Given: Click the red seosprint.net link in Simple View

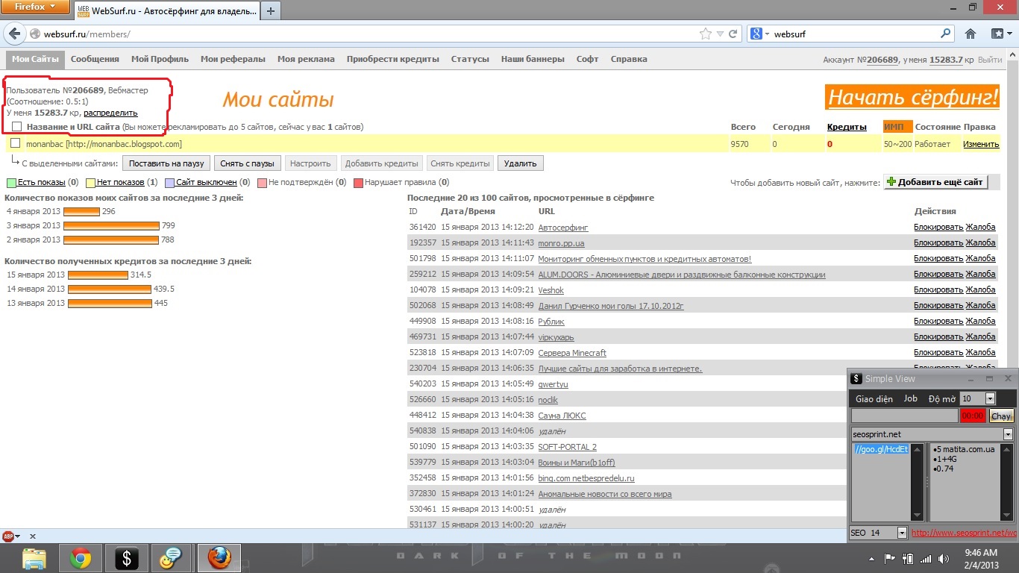Looking at the screenshot, I should [964, 533].
